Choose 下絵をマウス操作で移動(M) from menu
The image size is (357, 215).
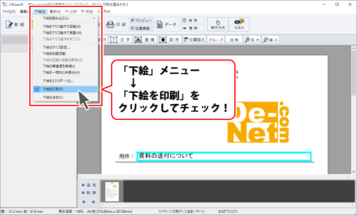[x=65, y=33]
